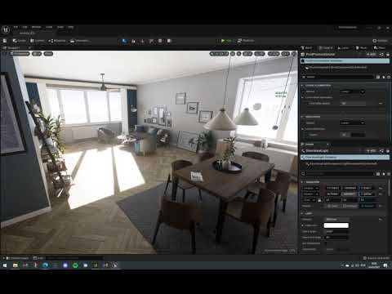Screen dimensions: 392x294
Task: Set Mobility to Stationary
Action: [x=350, y=206]
